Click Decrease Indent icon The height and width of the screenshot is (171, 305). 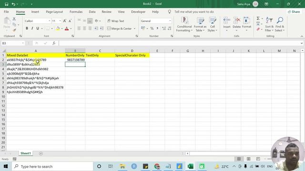point(96,28)
